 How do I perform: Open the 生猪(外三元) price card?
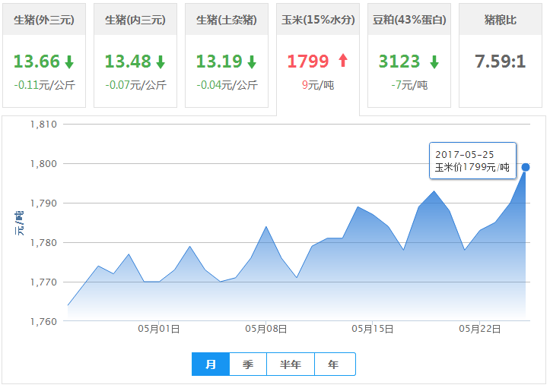(44, 55)
